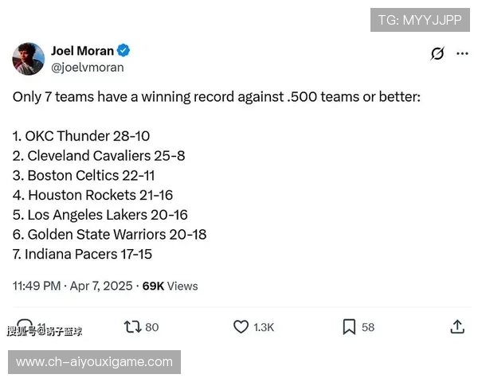
Task: Bookmark the tweet with the bookmark icon
Action: tap(349, 327)
